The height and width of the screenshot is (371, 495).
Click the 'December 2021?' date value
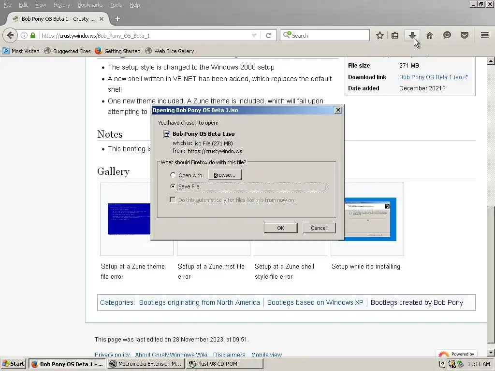422,88
